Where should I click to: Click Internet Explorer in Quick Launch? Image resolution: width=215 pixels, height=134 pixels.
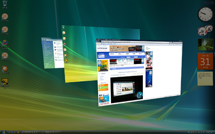15,132
